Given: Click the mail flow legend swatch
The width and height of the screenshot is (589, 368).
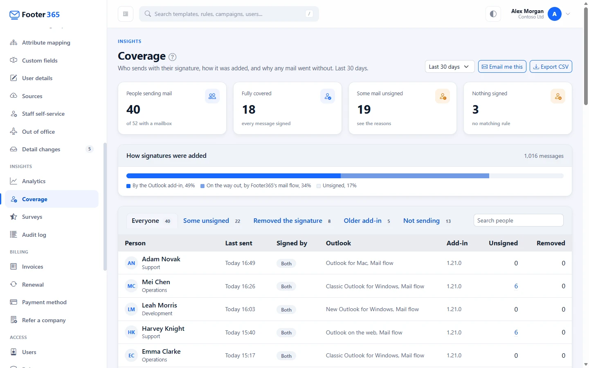Looking at the screenshot, I should pos(202,186).
